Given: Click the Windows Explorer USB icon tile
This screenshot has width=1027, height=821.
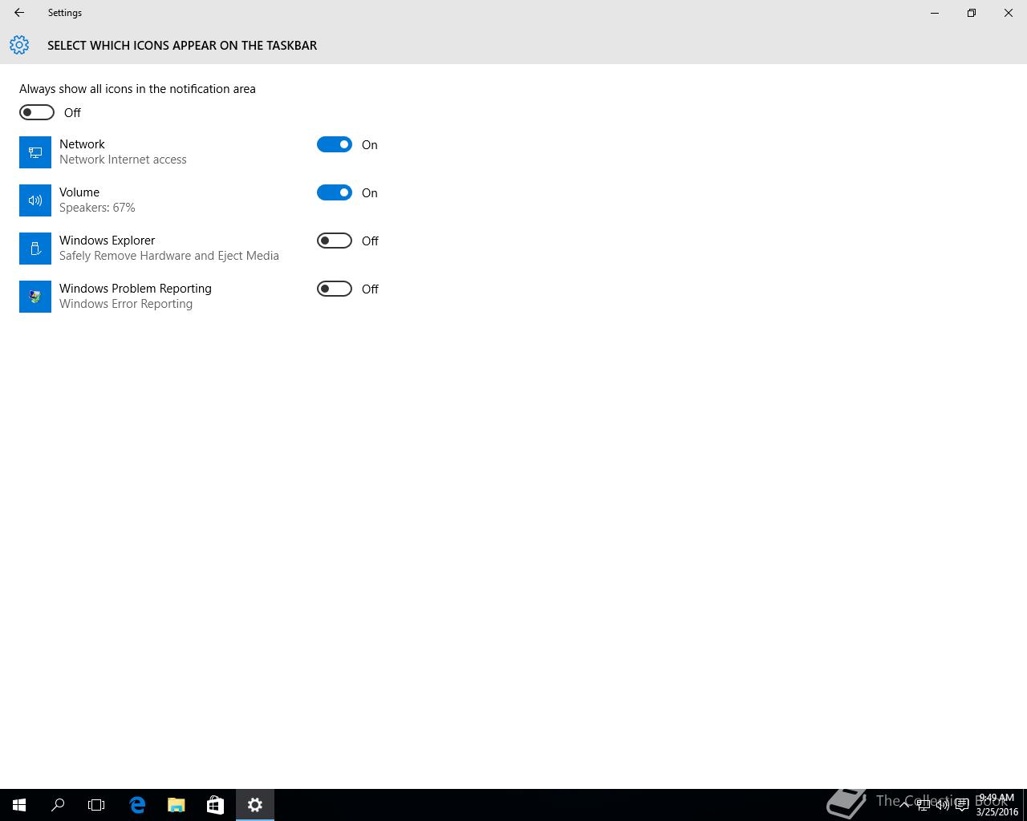Looking at the screenshot, I should [x=35, y=249].
